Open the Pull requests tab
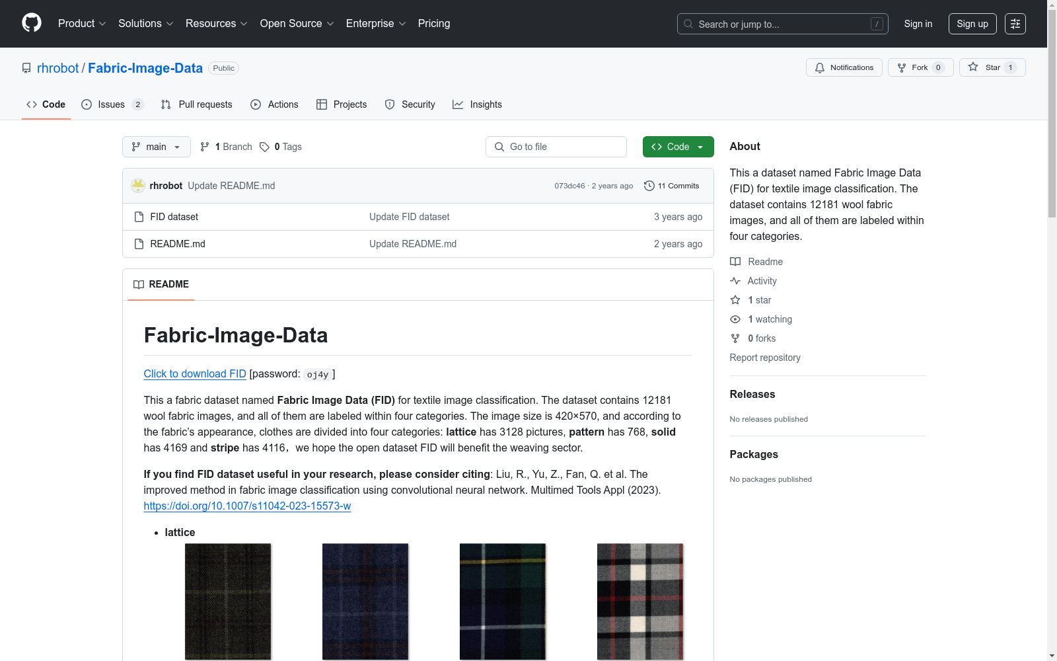This screenshot has height=661, width=1057. 197,104
